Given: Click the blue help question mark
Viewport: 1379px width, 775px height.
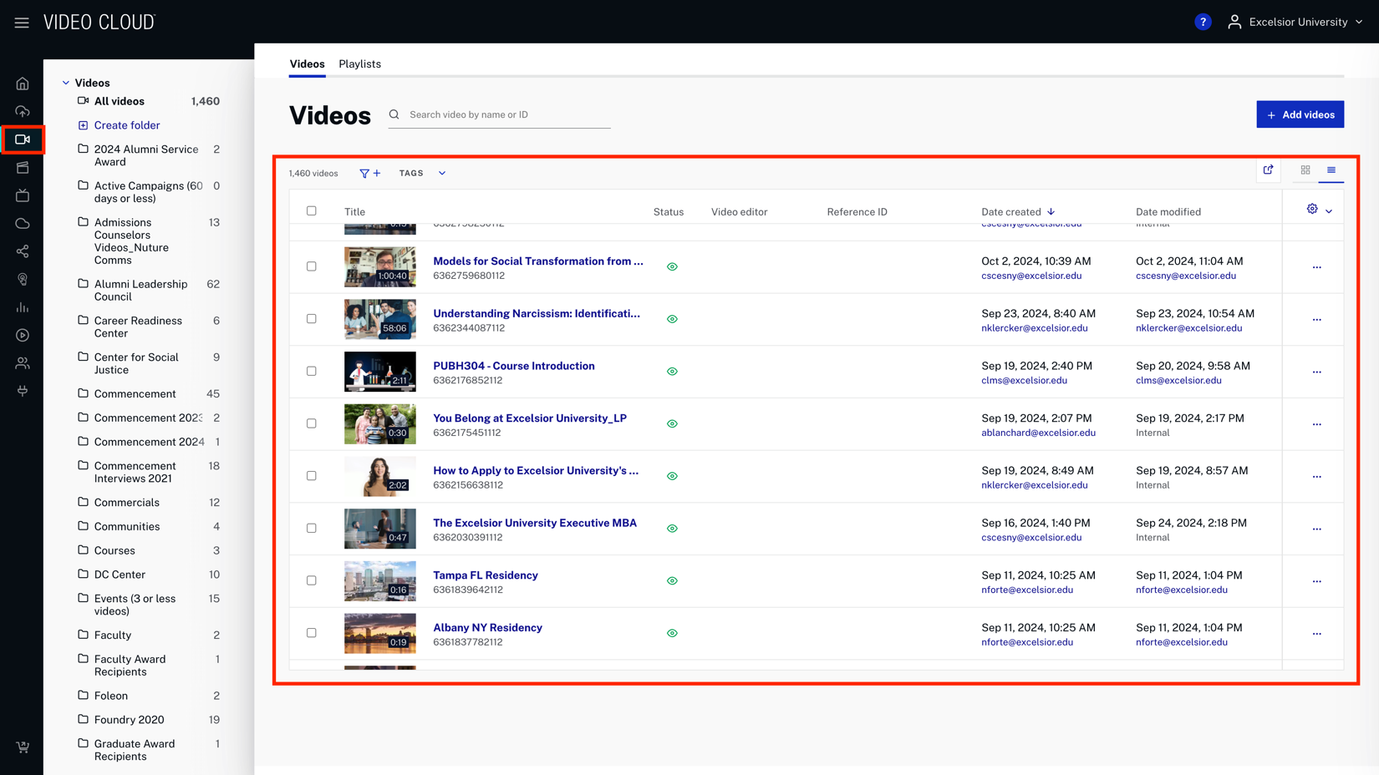Looking at the screenshot, I should pyautogui.click(x=1203, y=23).
